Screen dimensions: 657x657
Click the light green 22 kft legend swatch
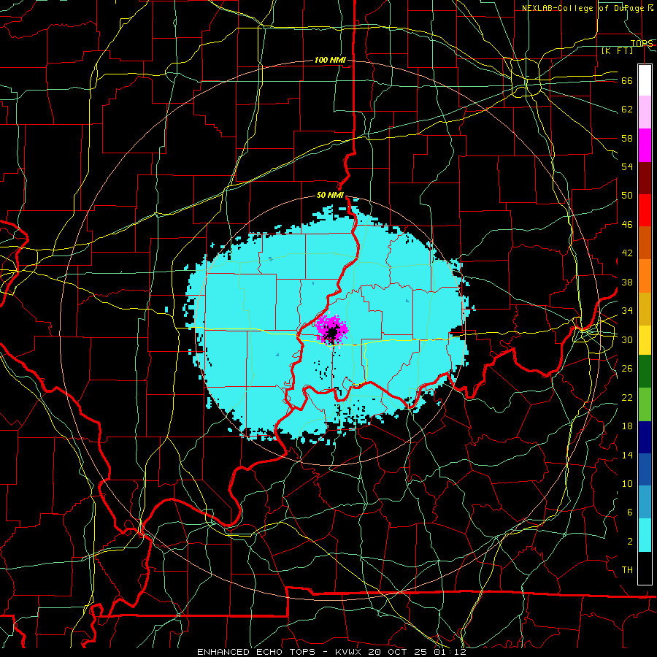645,404
